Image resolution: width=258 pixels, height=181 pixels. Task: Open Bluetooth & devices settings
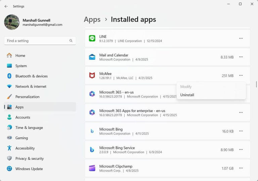pos(31,76)
